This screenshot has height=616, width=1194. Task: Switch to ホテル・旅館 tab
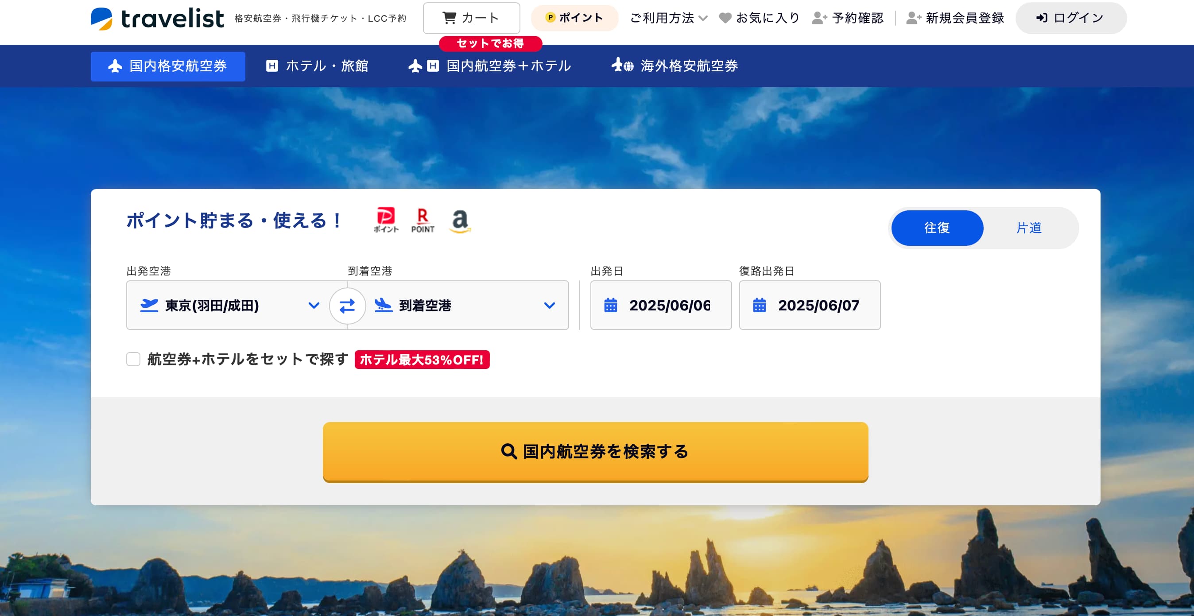tap(317, 66)
